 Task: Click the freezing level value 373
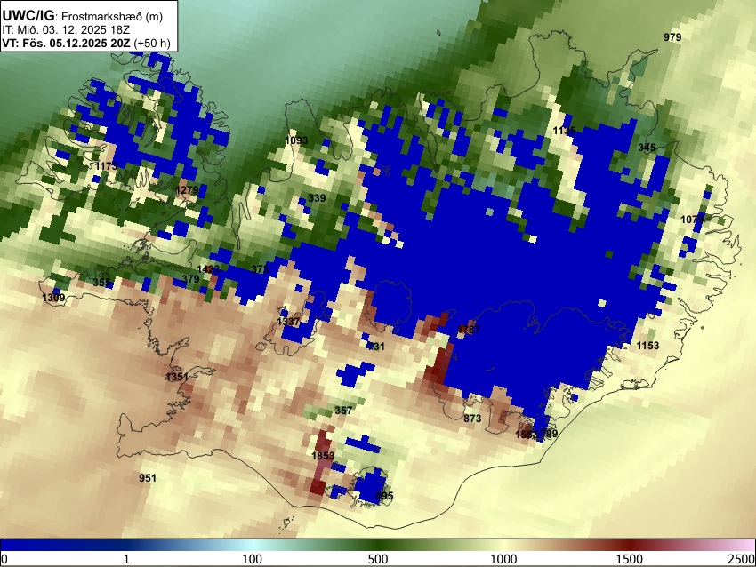coord(260,268)
